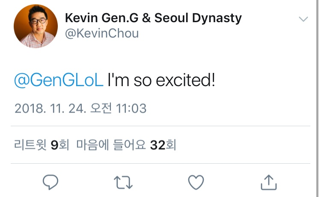321x197 pixels.
Task: Open the share options icon
Action: pyautogui.click(x=269, y=182)
